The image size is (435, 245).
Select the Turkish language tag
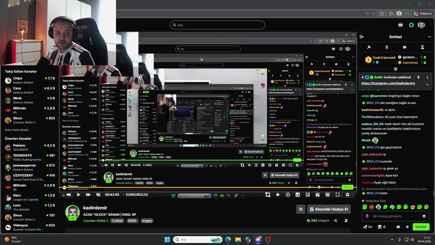pos(118,220)
